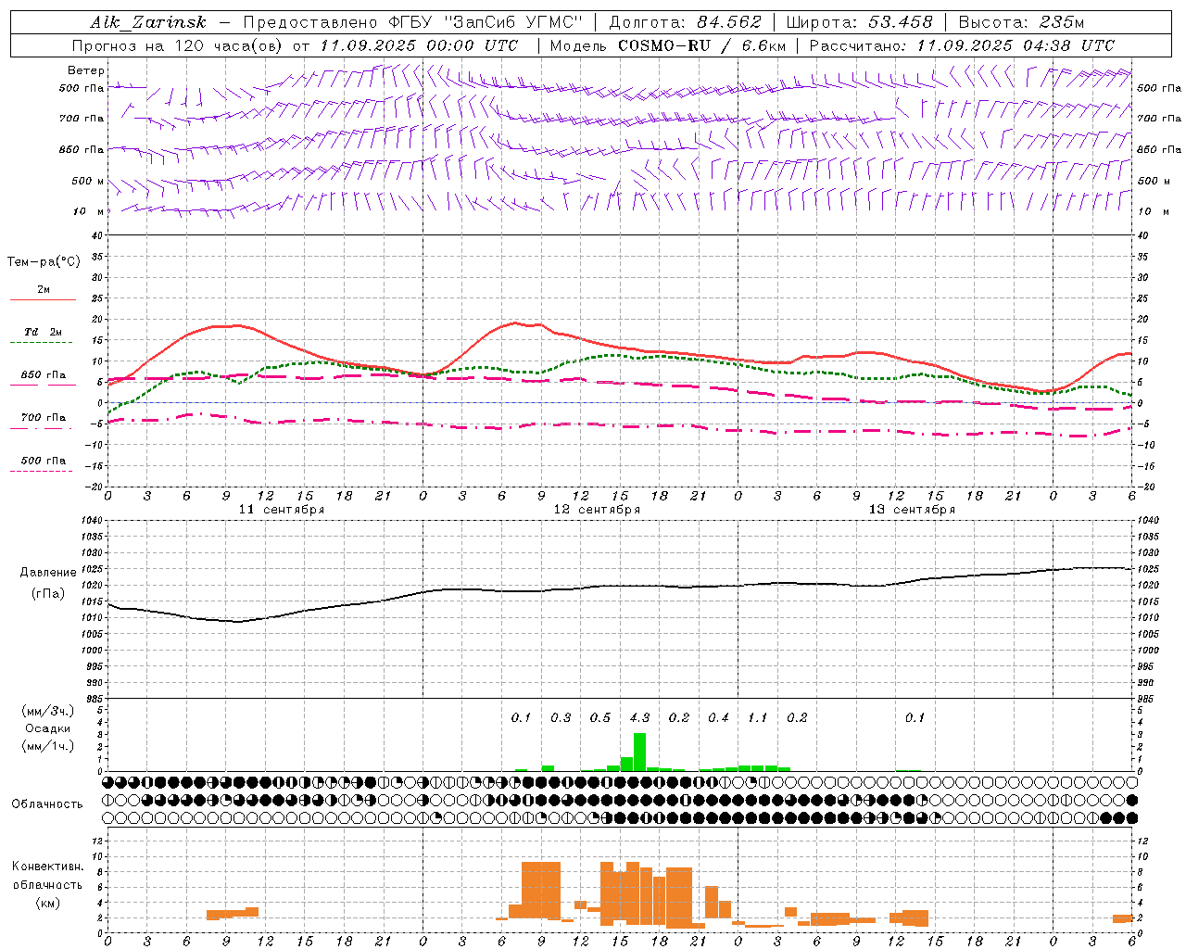1186x949 pixels.
Task: Click the longitude value Долгота: 84.562
Action: tap(685, 22)
